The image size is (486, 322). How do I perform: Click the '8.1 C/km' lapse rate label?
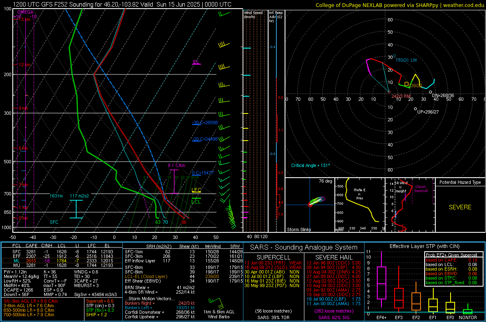click(x=176, y=165)
